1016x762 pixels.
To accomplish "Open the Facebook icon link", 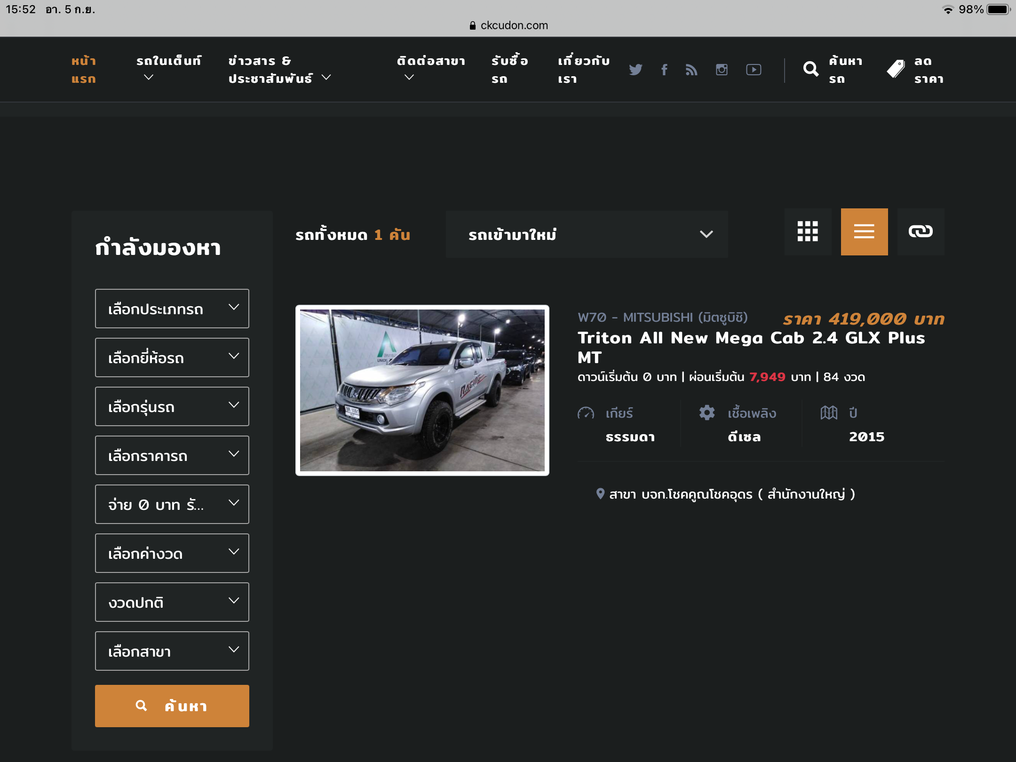I will [x=664, y=70].
